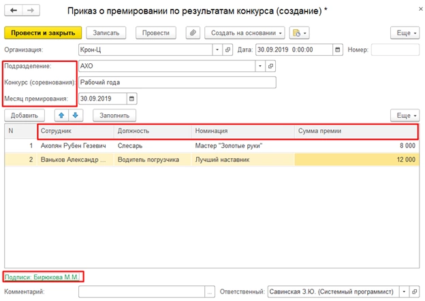Expand the Подразделение dropdown list
The width and height of the screenshot is (425, 301).
260,66
